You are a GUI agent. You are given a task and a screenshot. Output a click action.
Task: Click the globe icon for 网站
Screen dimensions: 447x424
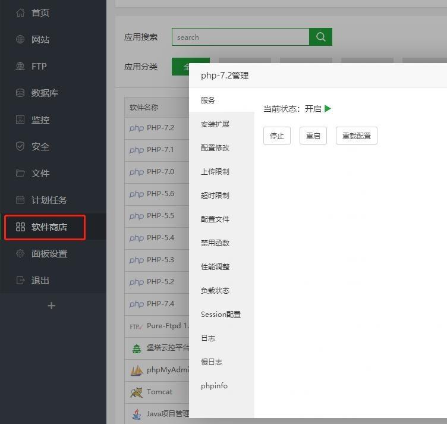[20, 39]
